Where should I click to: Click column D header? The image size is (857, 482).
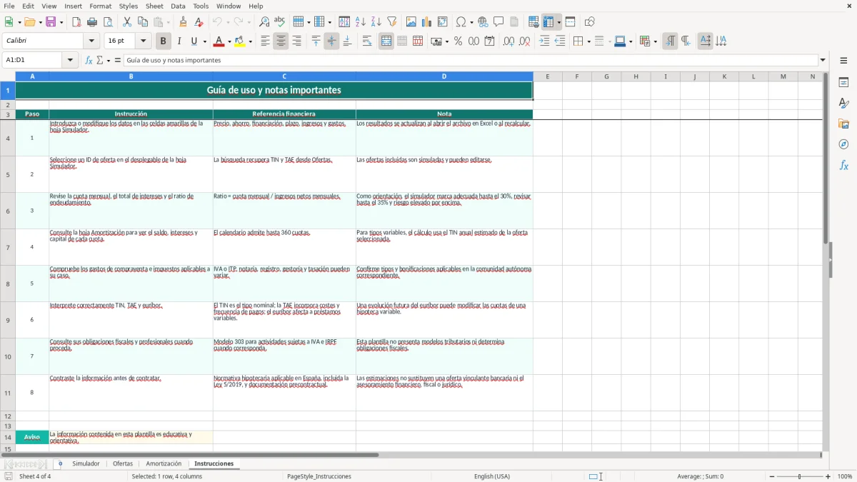[444, 76]
